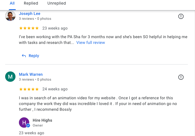Click the star rating on Mark Warren's review
This screenshot has width=195, height=136.
(29, 89)
